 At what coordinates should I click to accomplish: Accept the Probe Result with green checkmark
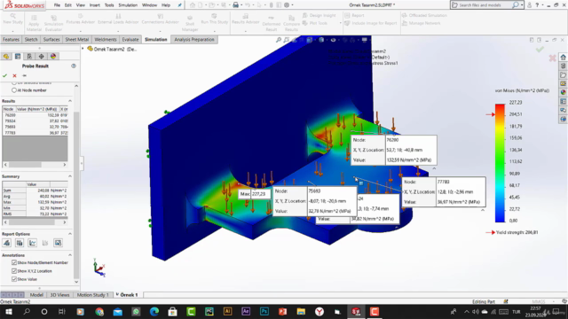4,75
